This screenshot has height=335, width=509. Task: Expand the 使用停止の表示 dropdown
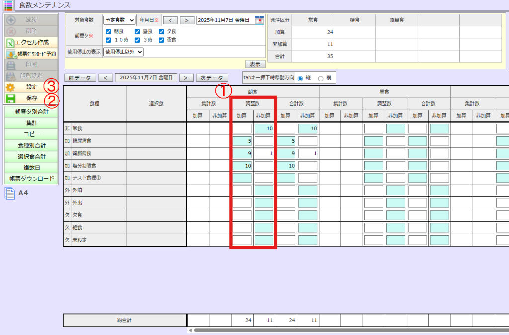tap(123, 52)
